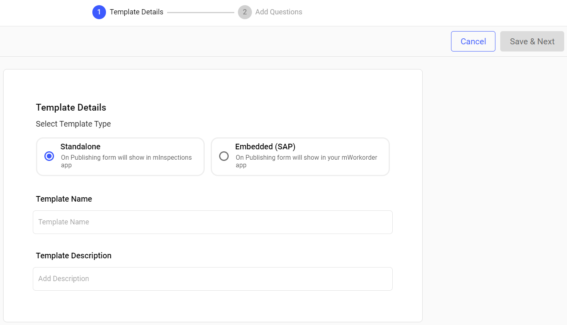The image size is (567, 325).
Task: Click the step 2 number circle
Action: (x=245, y=12)
